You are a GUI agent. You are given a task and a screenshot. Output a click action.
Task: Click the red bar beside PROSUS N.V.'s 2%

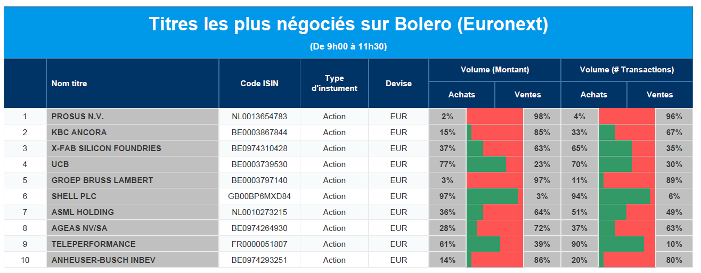[x=495, y=117]
